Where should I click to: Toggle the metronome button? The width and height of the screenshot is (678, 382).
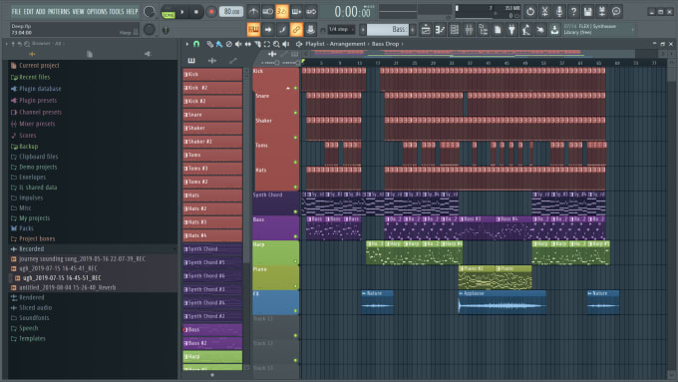253,12
